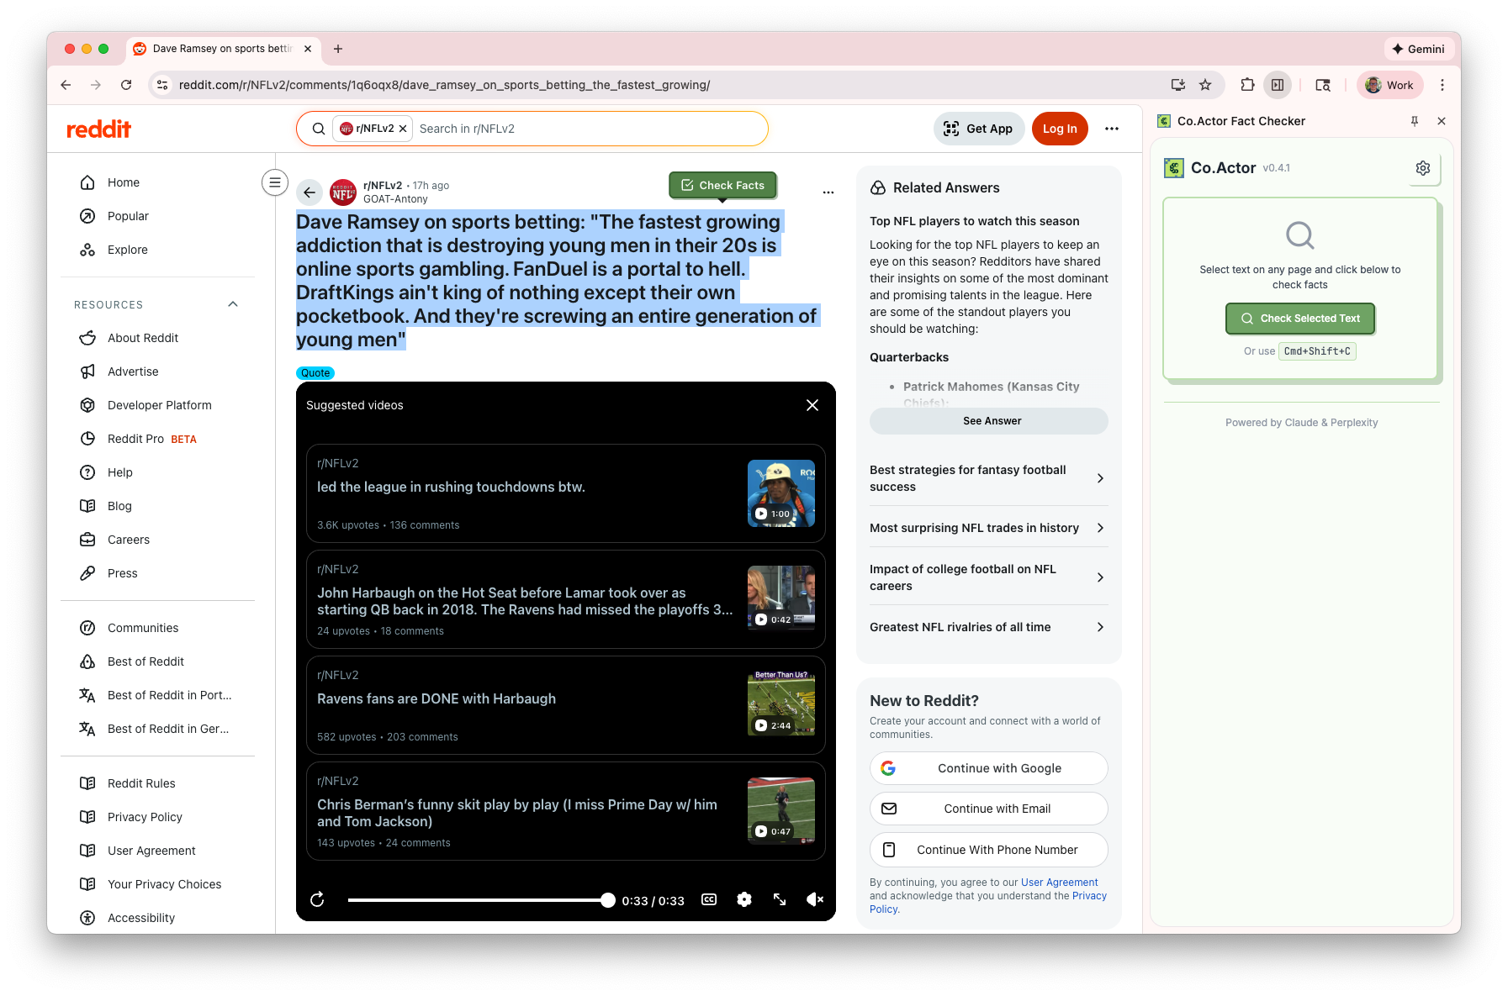Pin the Co.Actor Fact Checker panel
Image resolution: width=1508 pixels, height=996 pixels.
click(1415, 121)
